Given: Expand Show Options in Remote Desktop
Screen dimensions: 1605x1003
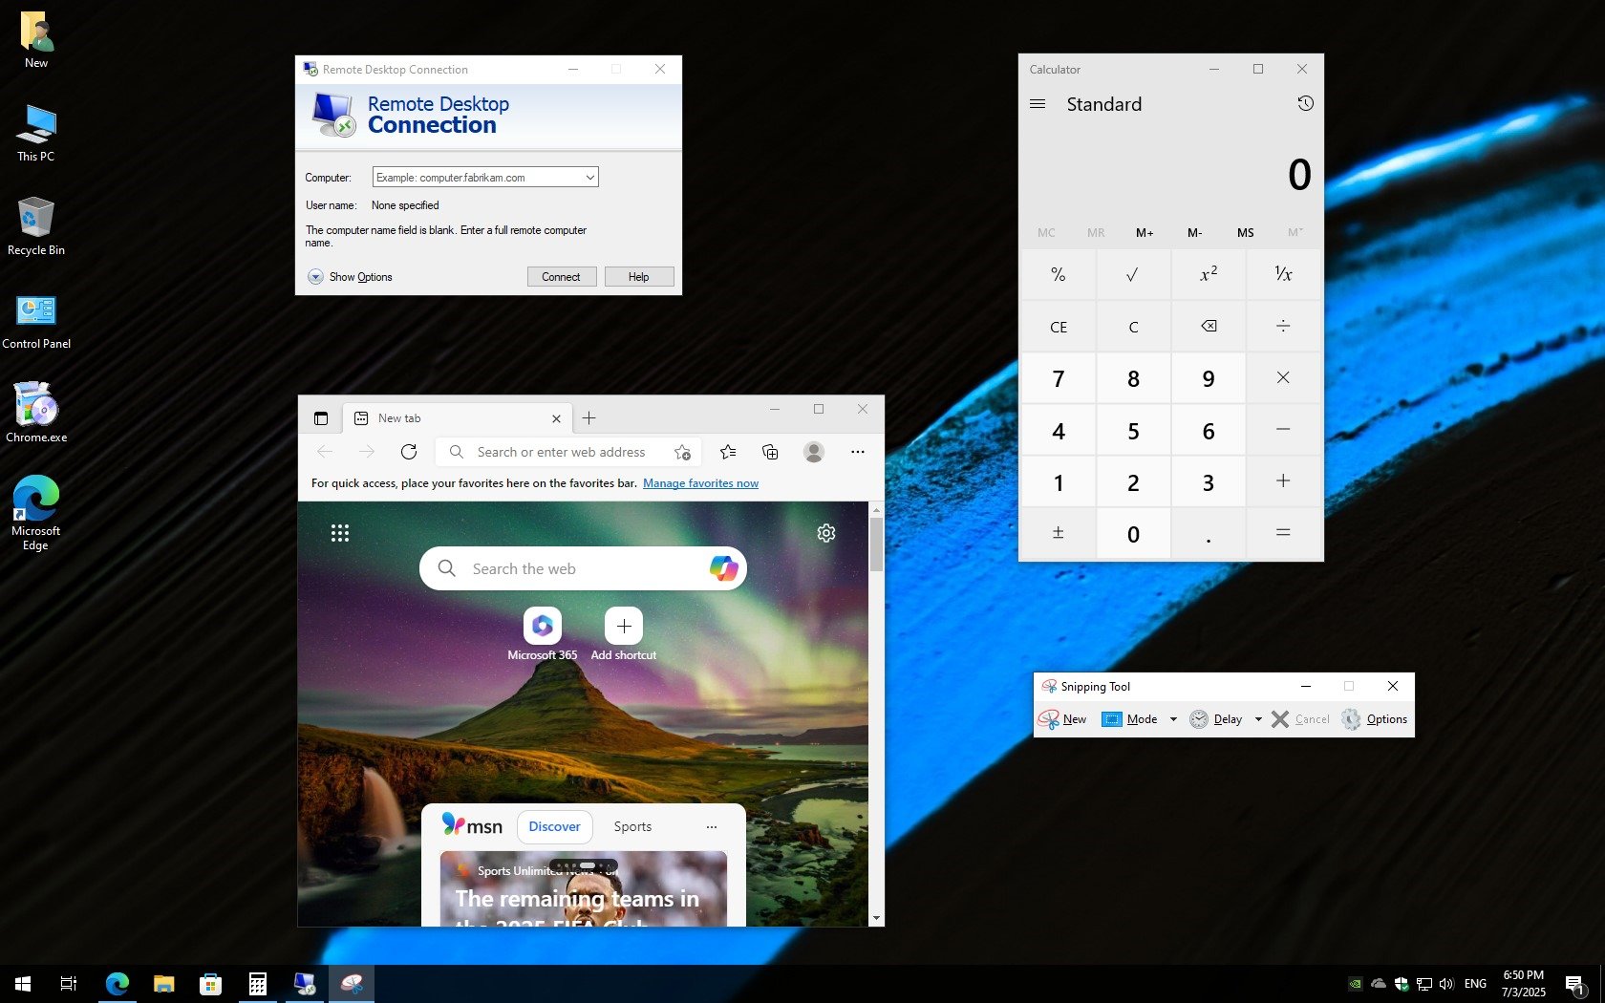Looking at the screenshot, I should [x=351, y=277].
